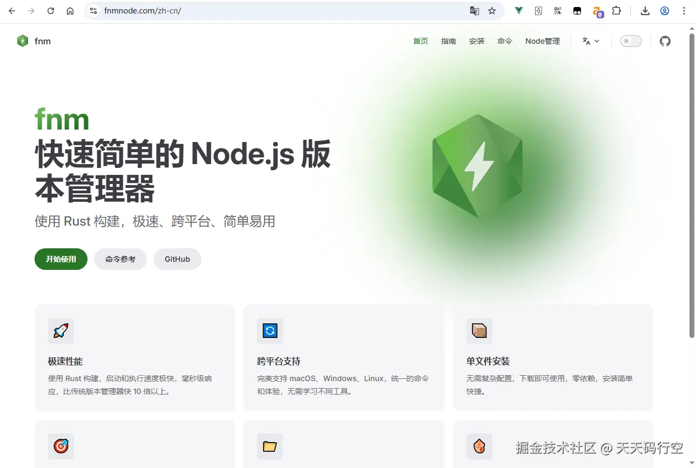Open the browser downloads icon
The image size is (696, 468).
[645, 11]
